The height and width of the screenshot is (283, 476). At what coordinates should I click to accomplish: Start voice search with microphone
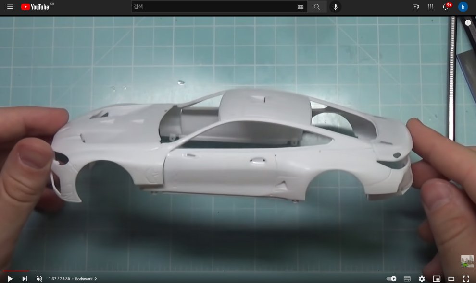(x=335, y=7)
